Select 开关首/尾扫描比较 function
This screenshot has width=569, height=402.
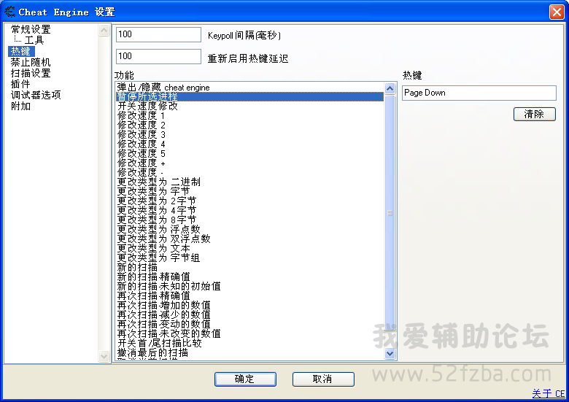[x=249, y=343]
